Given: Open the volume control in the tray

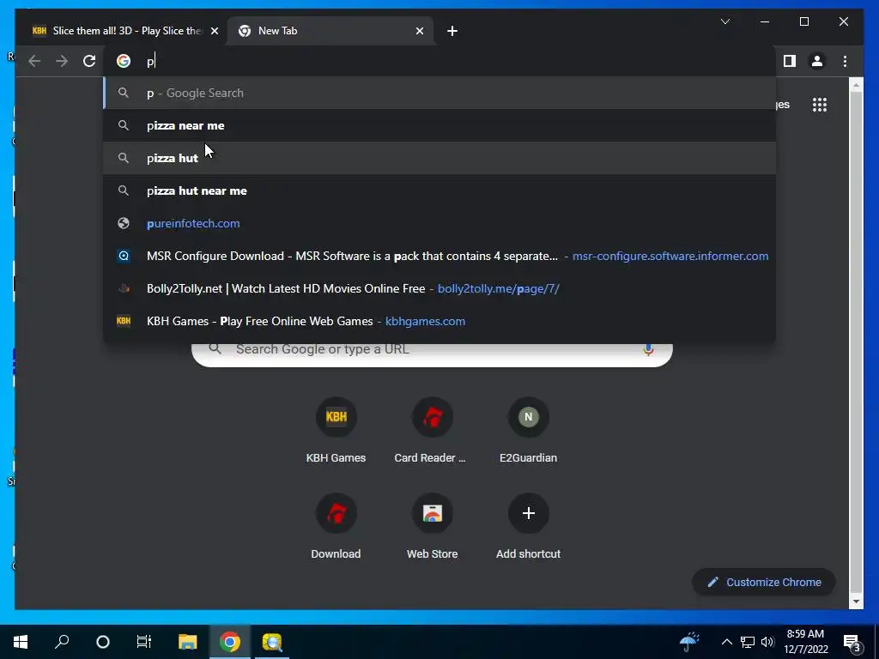Looking at the screenshot, I should 767,642.
